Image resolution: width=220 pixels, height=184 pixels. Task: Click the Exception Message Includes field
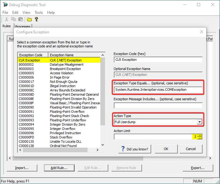tap(158, 105)
